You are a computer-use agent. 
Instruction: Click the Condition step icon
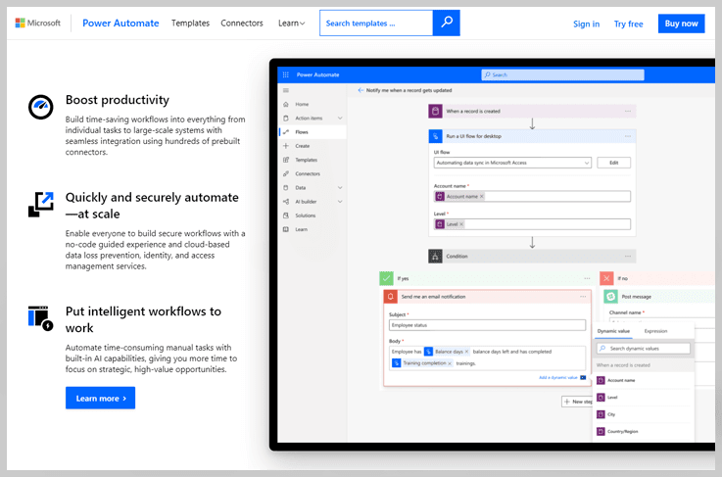tap(435, 256)
